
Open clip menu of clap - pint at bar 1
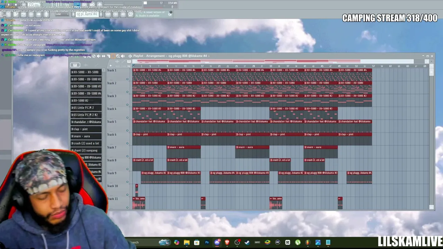coord(134,135)
